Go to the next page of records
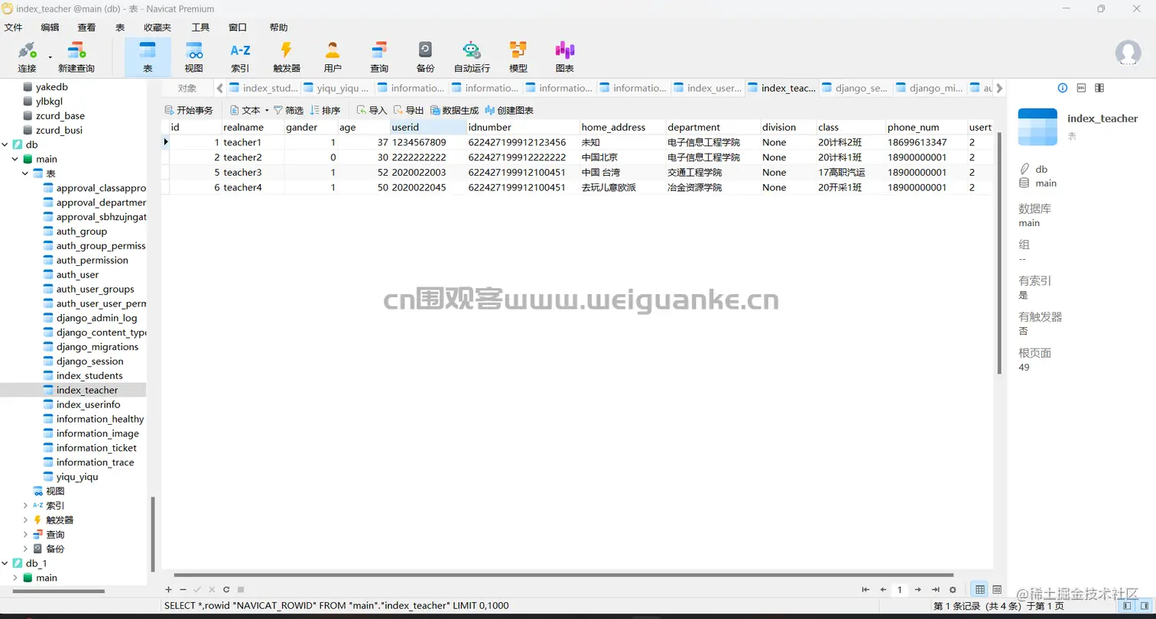Screen dimensions: 1156x619 click(918, 589)
